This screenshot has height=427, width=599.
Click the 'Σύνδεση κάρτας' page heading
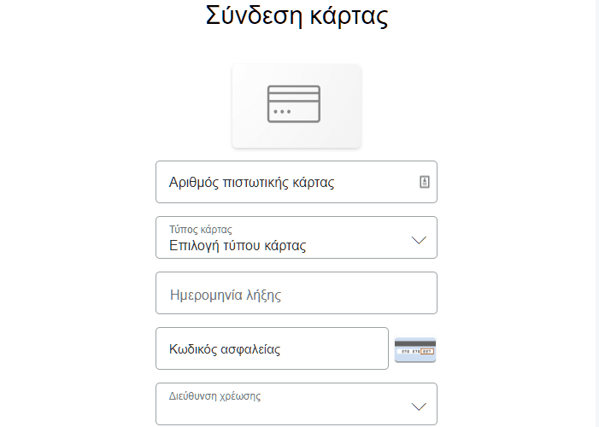point(297,15)
